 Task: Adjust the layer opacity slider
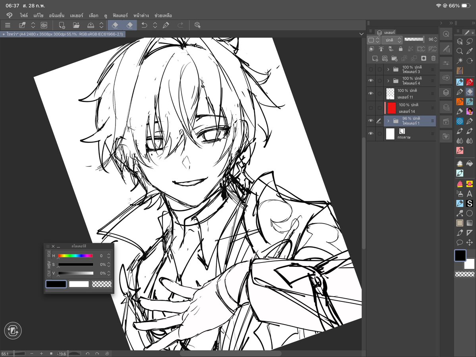414,39
